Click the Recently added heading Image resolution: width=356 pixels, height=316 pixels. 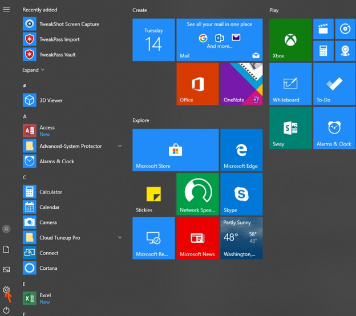click(x=40, y=10)
